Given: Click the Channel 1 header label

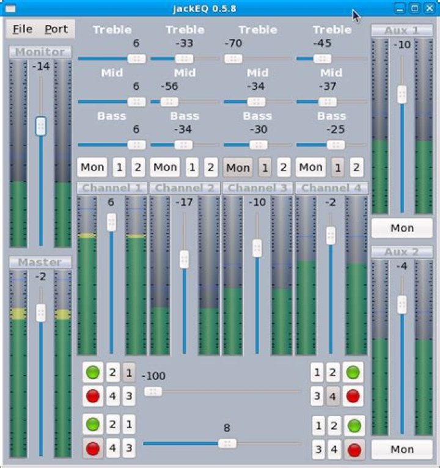Looking at the screenshot, I should (112, 188).
